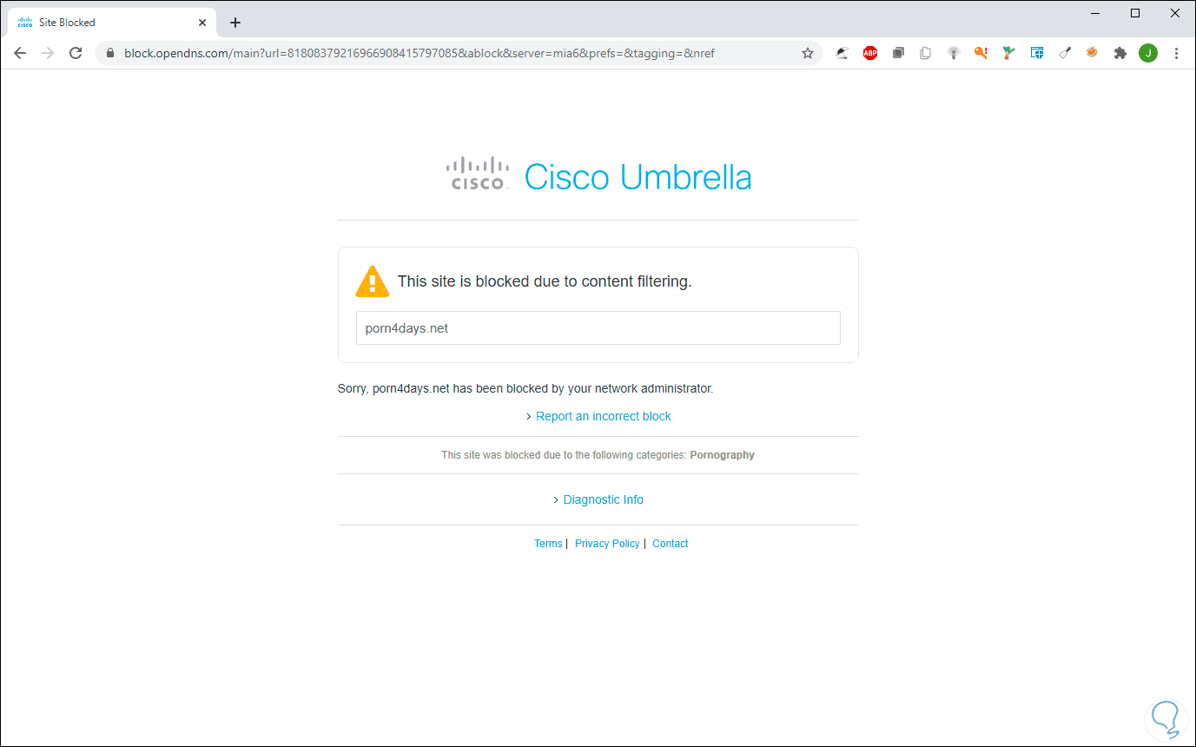This screenshot has height=747, width=1196.
Task: Click the blue shield window extension icon
Action: 1037,53
